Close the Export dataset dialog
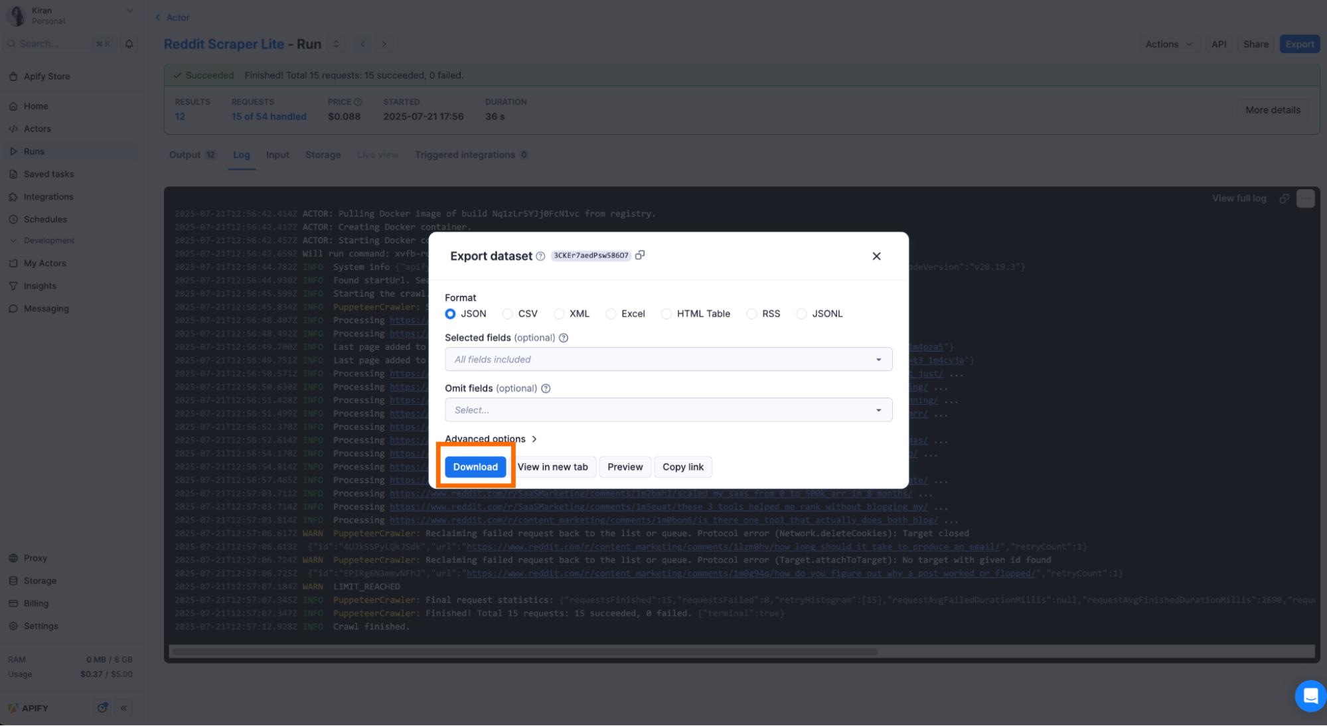This screenshot has width=1327, height=726. tap(876, 256)
